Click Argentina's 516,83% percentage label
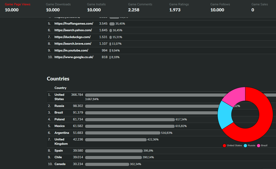 click(x=167, y=133)
